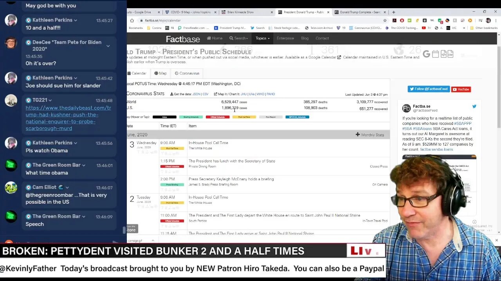The height and width of the screenshot is (281, 501).
Task: Open the Google icon next to the schedule title
Action: tap(426, 54)
